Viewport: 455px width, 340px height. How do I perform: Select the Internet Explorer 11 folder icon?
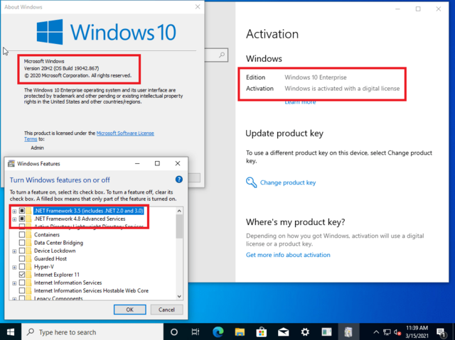(x=28, y=275)
